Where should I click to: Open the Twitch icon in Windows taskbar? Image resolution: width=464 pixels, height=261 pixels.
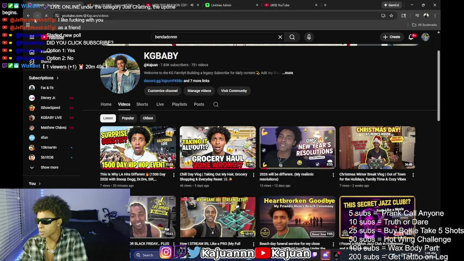pos(315,255)
